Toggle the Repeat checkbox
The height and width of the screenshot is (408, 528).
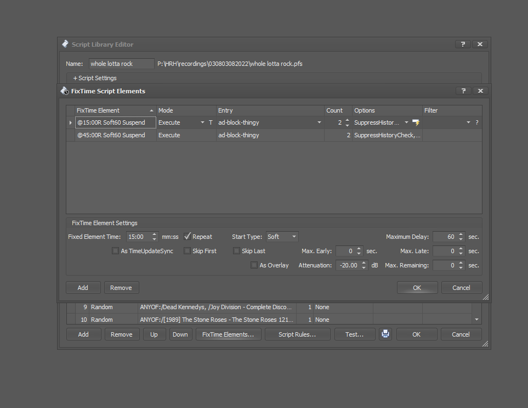[x=188, y=237]
